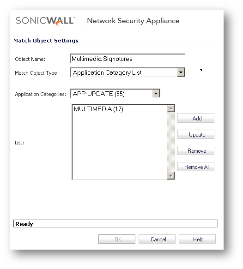Open Help for this dialog

click(x=197, y=239)
